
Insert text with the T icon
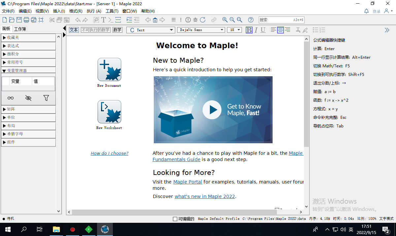pos(104,20)
